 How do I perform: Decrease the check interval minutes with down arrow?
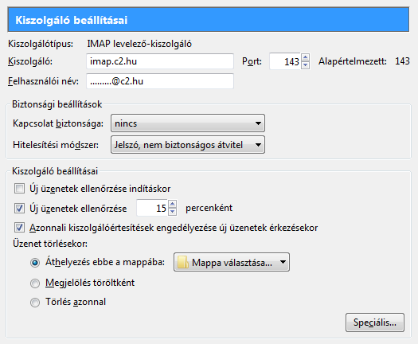pyautogui.click(x=173, y=212)
